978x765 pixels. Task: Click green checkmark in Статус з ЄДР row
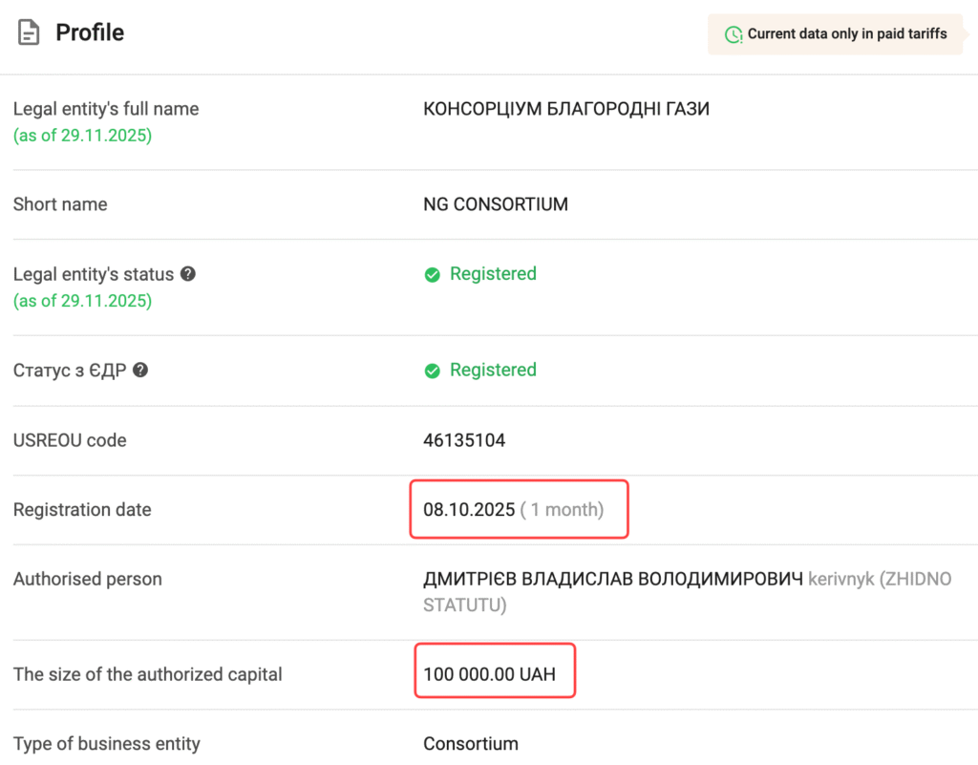(432, 371)
